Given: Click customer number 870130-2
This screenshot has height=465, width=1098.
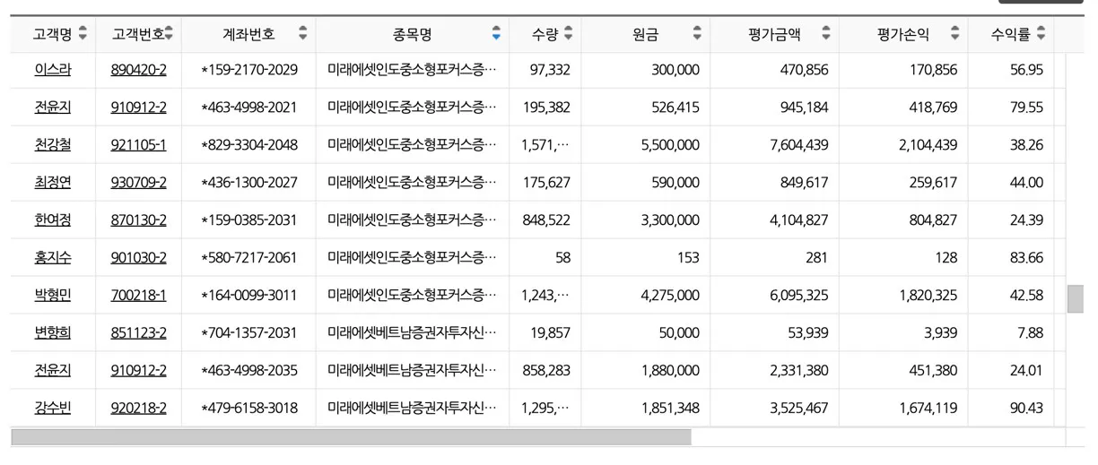Looking at the screenshot, I should [x=138, y=220].
